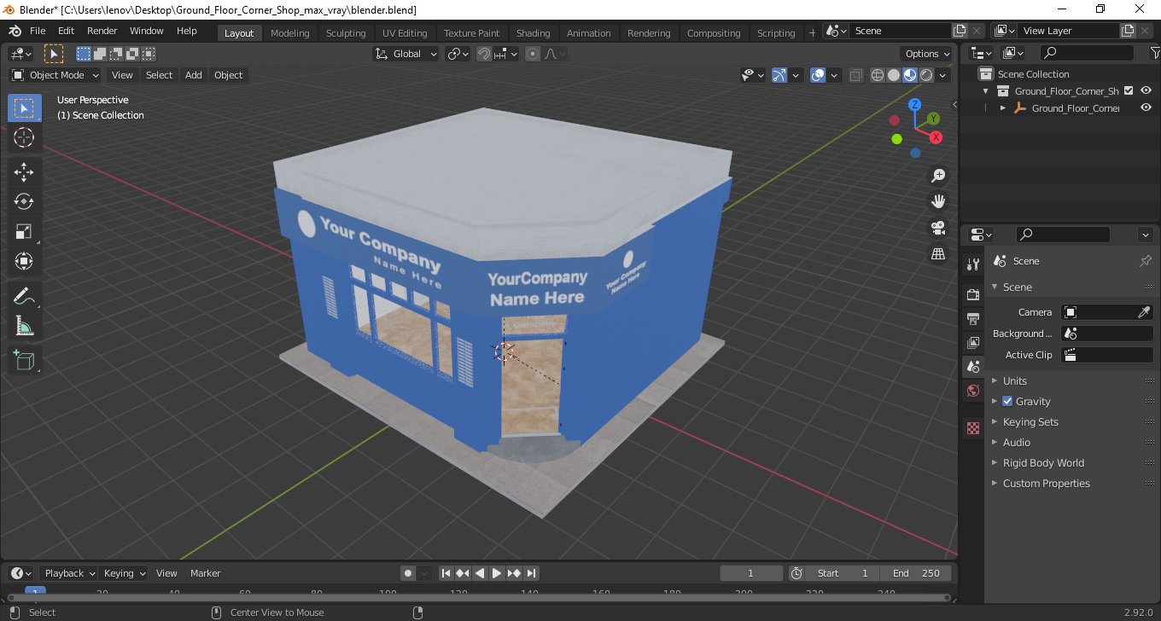
Task: Open the Keying dropdown
Action: point(124,573)
